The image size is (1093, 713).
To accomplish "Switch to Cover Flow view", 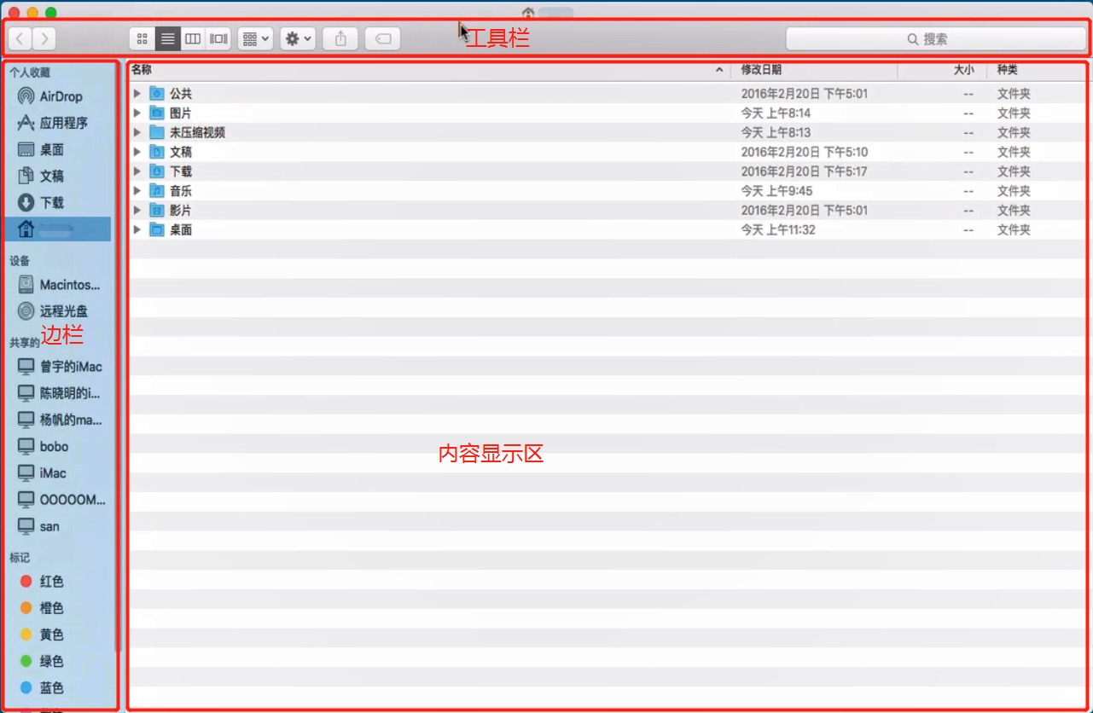I will [x=218, y=38].
